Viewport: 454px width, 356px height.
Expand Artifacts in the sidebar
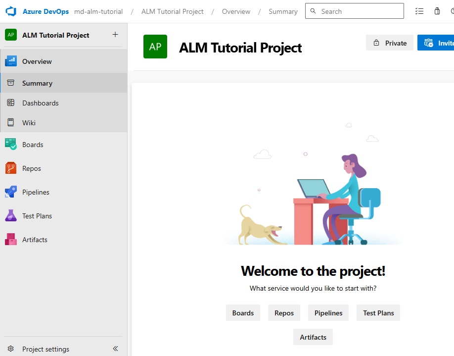point(64,240)
